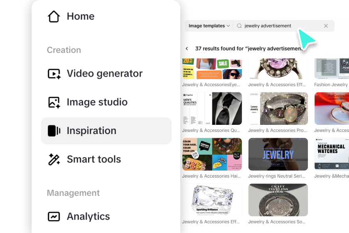This screenshot has width=349, height=233.
Task: Open the Mechanical Watches template
Action: point(332,154)
